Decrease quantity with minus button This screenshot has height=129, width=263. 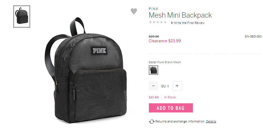tap(153, 86)
